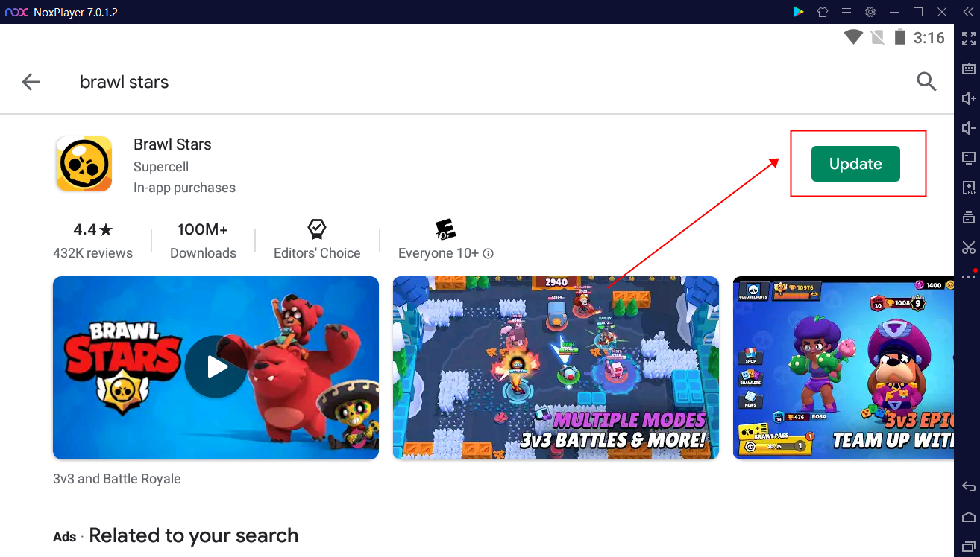The image size is (980, 557).
Task: Collapse the Nox sidebar double arrow
Action: pyautogui.click(x=968, y=12)
